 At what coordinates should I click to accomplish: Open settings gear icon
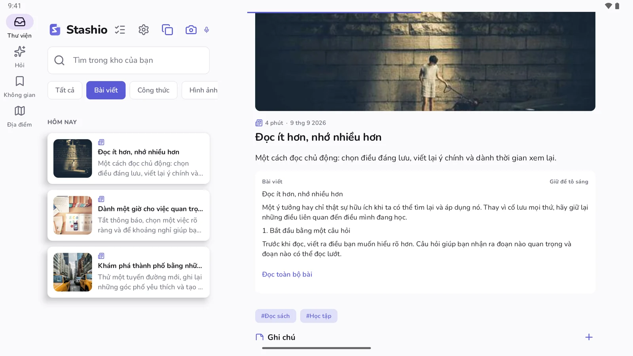(x=144, y=30)
